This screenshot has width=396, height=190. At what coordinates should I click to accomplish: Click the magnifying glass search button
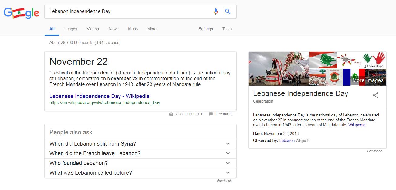pos(228,11)
